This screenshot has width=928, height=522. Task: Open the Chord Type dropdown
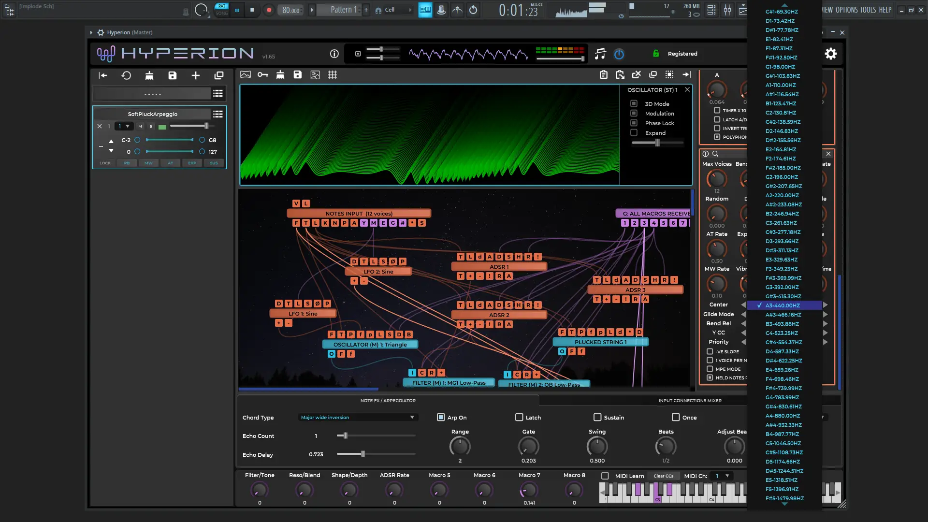pyautogui.click(x=358, y=417)
